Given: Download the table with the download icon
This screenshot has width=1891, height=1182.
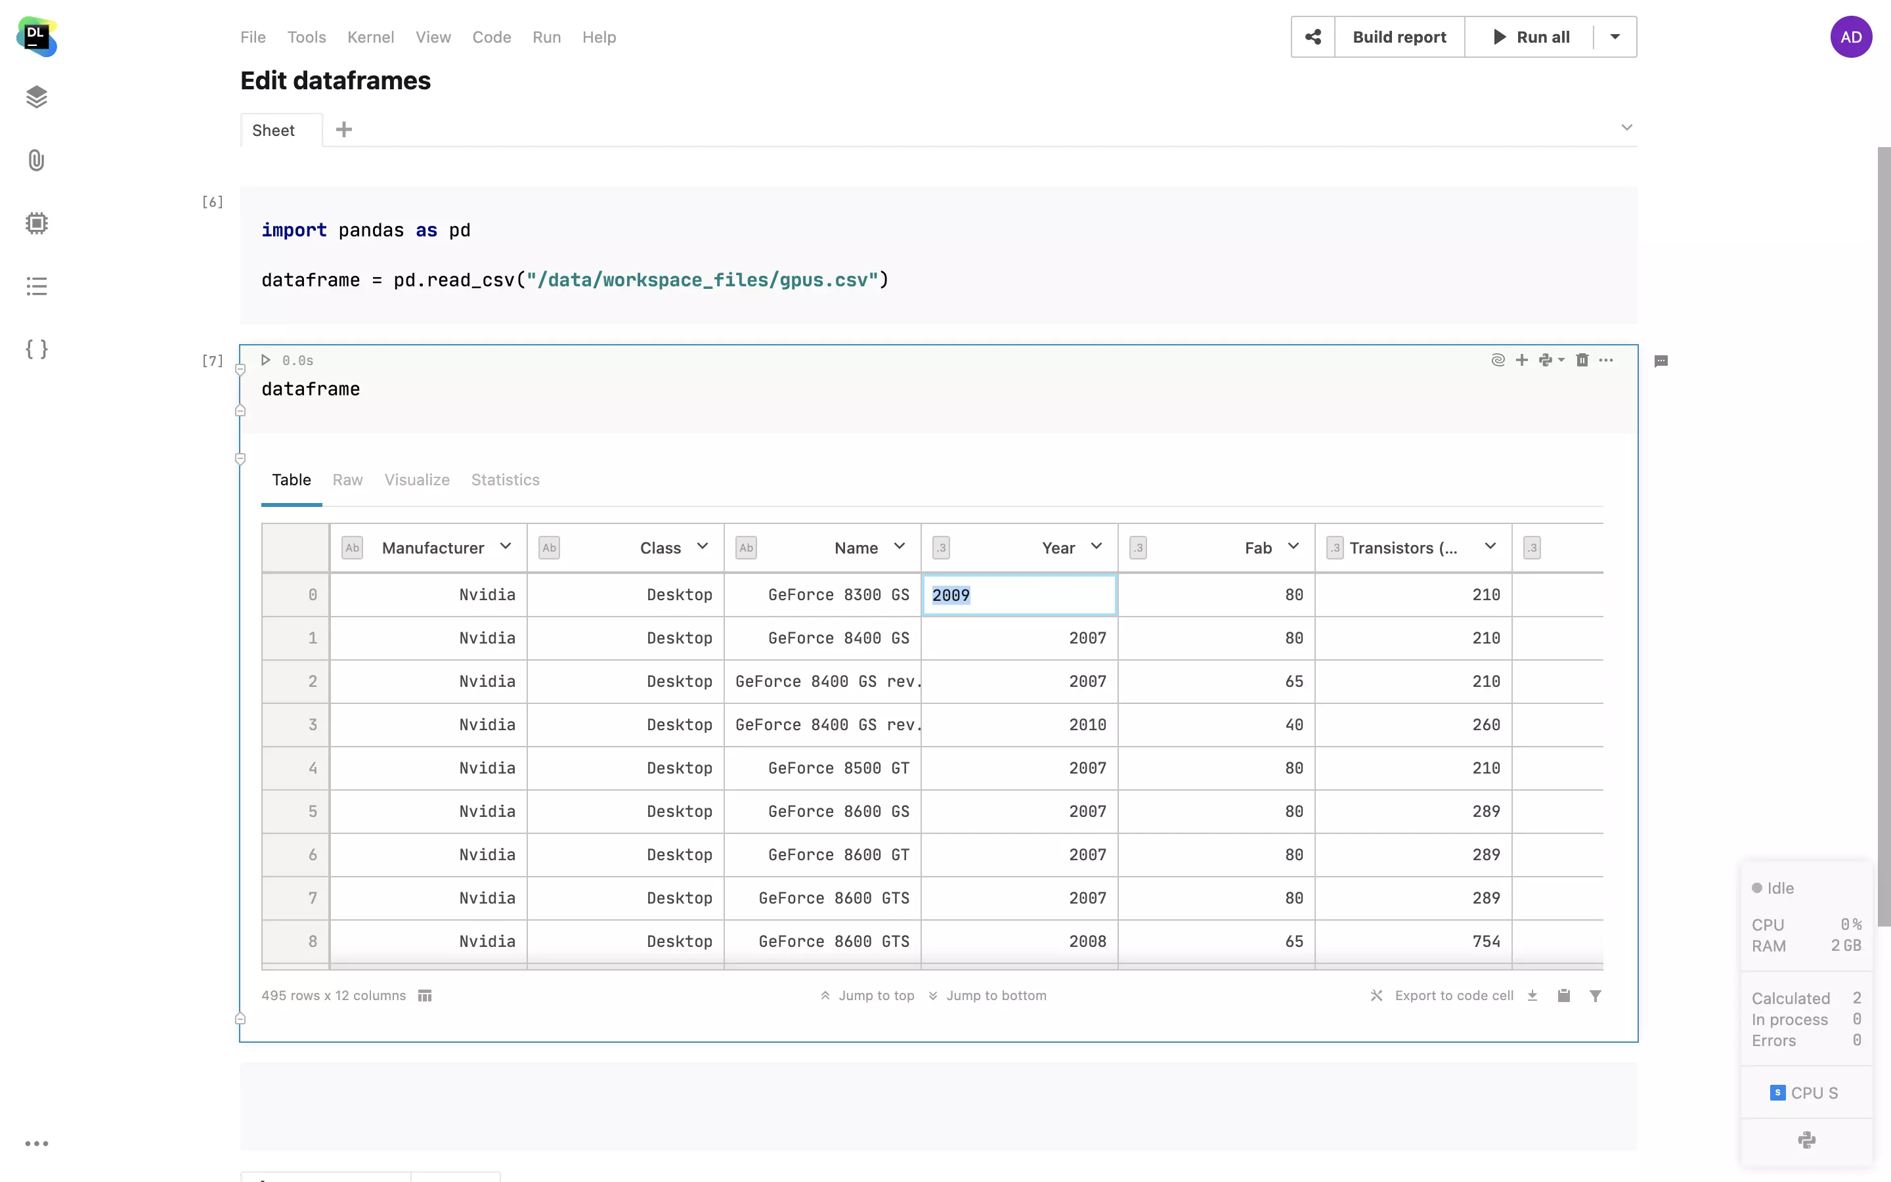Looking at the screenshot, I should (1532, 995).
